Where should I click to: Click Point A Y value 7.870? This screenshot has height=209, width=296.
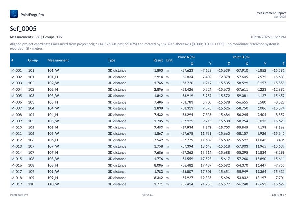tap(207, 108)
